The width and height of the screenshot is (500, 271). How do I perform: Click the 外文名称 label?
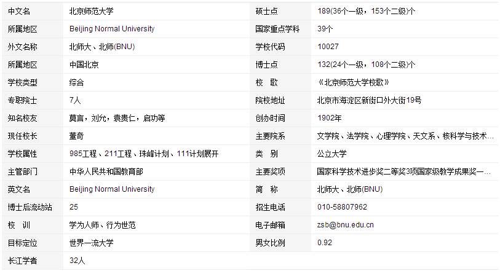(x=23, y=47)
